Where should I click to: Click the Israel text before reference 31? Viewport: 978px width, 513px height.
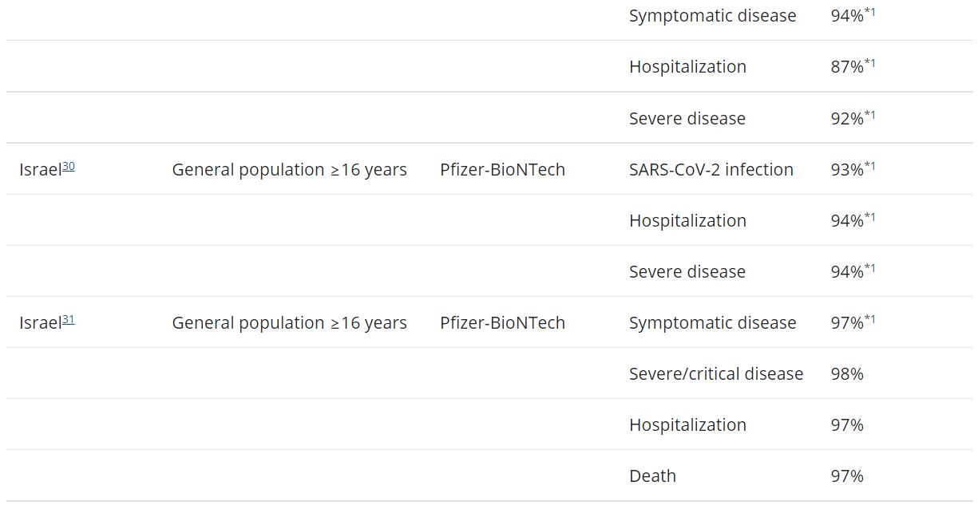(40, 323)
